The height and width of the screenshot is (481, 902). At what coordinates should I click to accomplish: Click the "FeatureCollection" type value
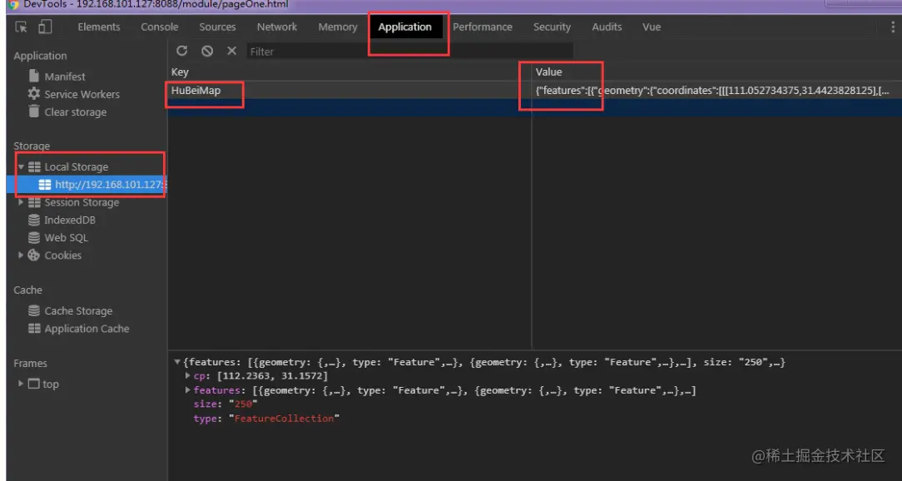pos(284,419)
